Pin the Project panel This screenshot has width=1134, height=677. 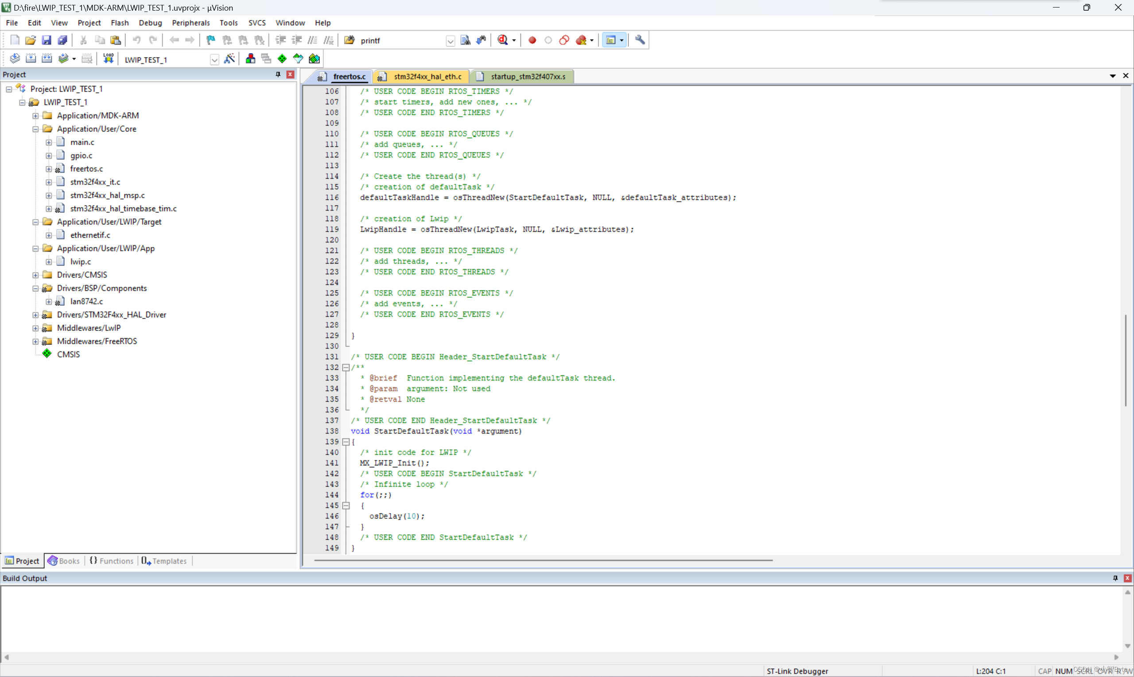click(278, 74)
